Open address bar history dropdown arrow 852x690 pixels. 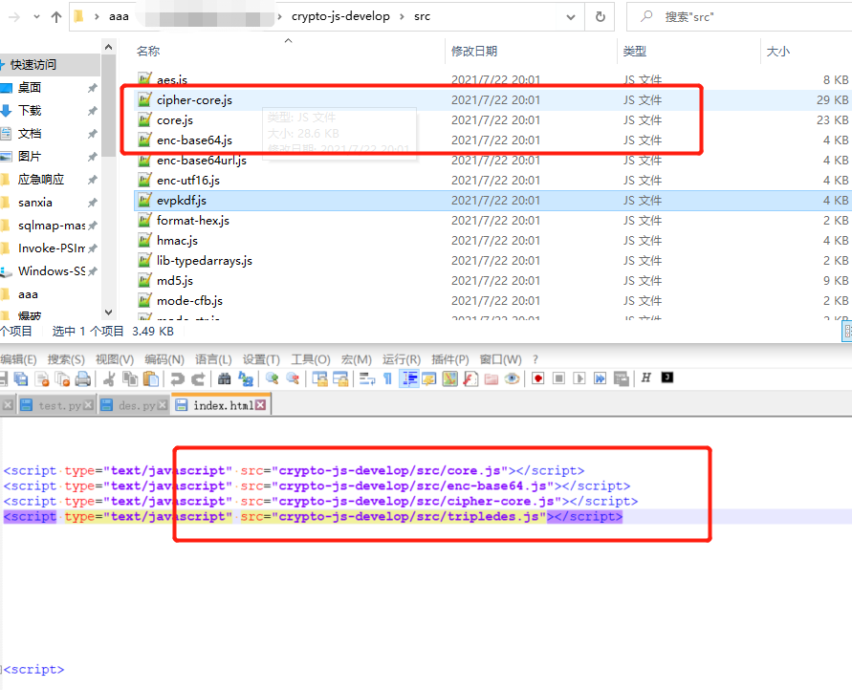click(571, 16)
